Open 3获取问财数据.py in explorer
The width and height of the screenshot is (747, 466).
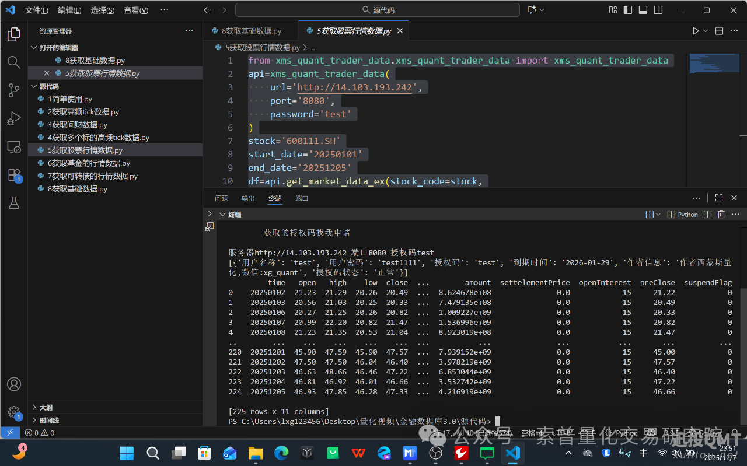pyautogui.click(x=78, y=125)
